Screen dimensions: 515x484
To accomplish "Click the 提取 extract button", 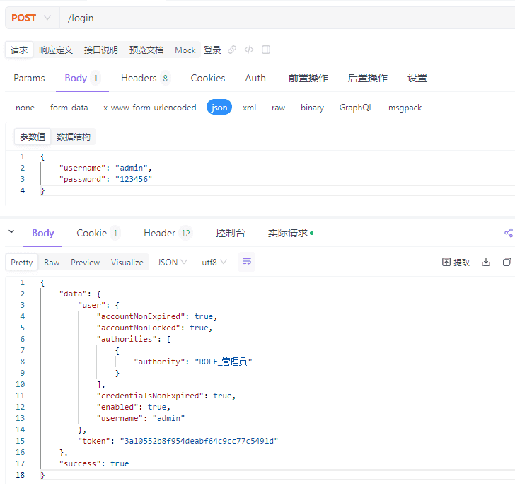I will click(456, 263).
